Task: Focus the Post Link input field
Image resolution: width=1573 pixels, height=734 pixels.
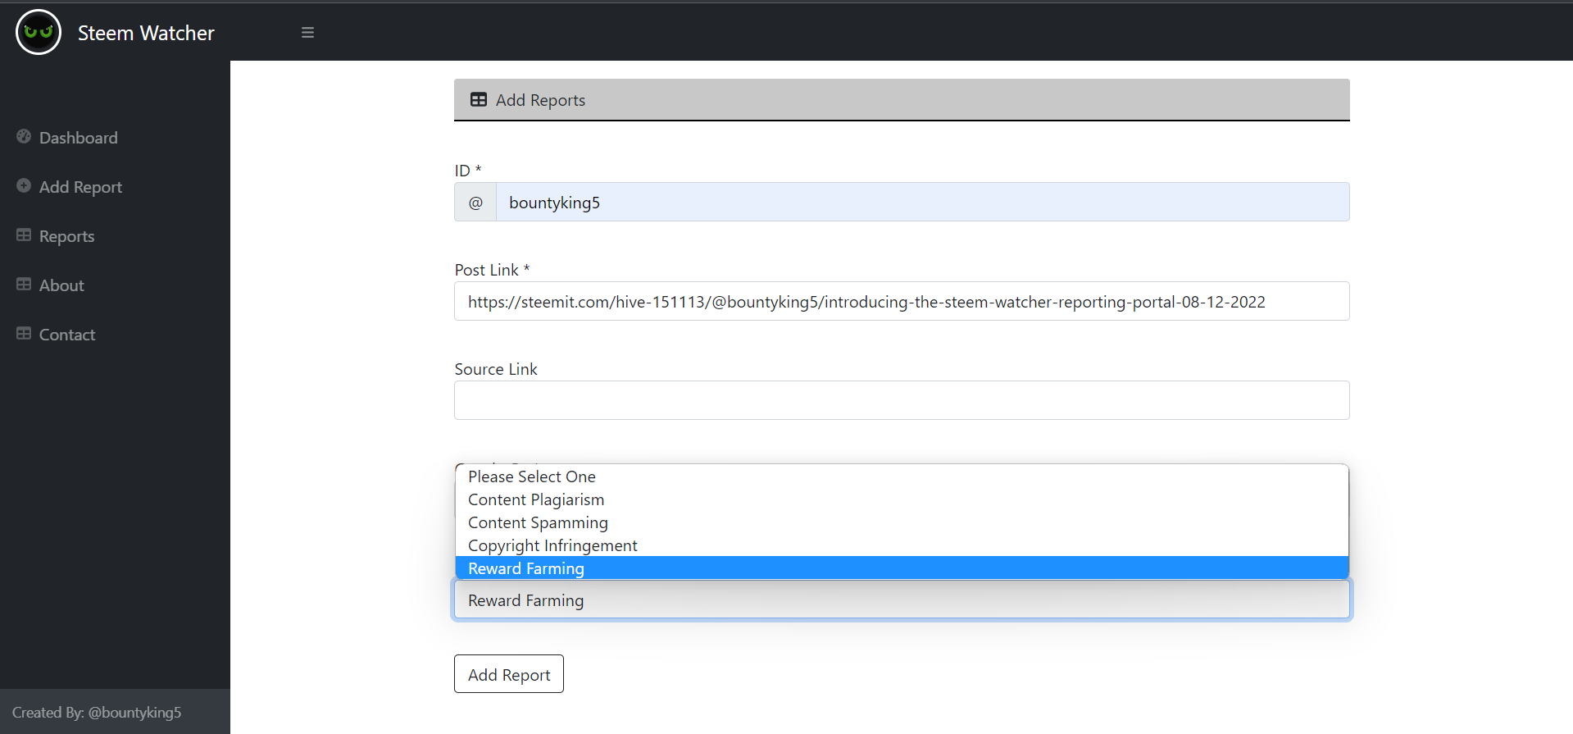Action: click(902, 301)
